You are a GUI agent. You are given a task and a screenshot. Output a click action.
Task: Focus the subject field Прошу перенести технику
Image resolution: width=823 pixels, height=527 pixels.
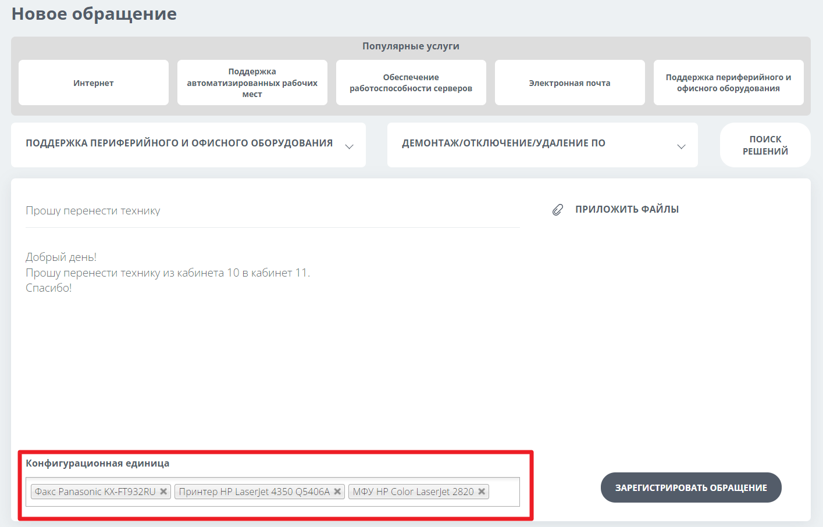pos(273,211)
